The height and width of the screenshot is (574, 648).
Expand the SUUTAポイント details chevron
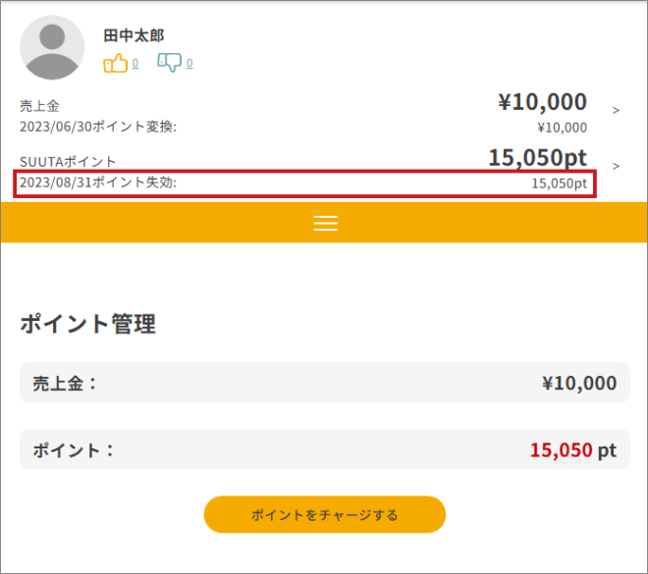coord(616,166)
